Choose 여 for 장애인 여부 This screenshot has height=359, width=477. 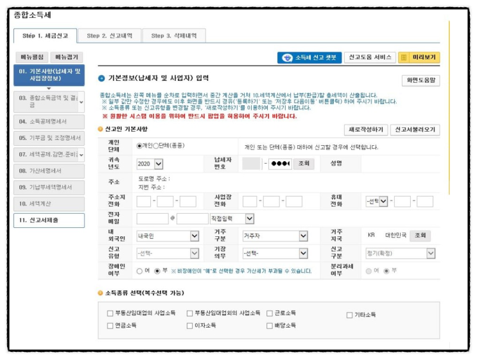[x=139, y=271]
